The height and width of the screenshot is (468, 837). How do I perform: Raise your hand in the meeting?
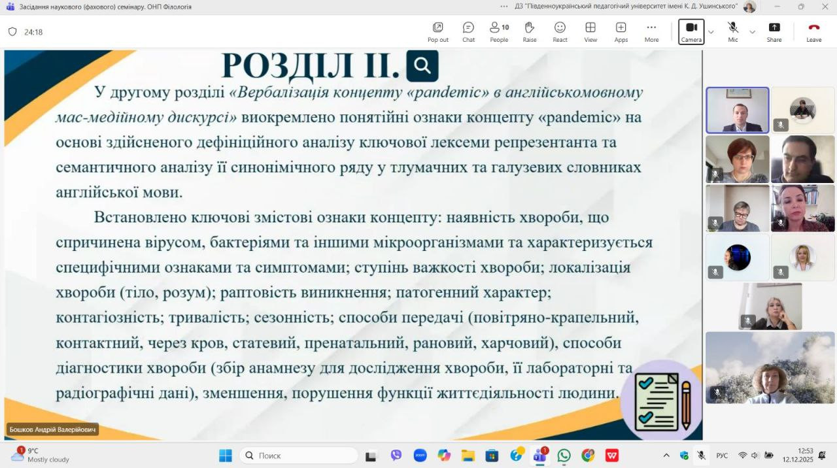(x=530, y=31)
